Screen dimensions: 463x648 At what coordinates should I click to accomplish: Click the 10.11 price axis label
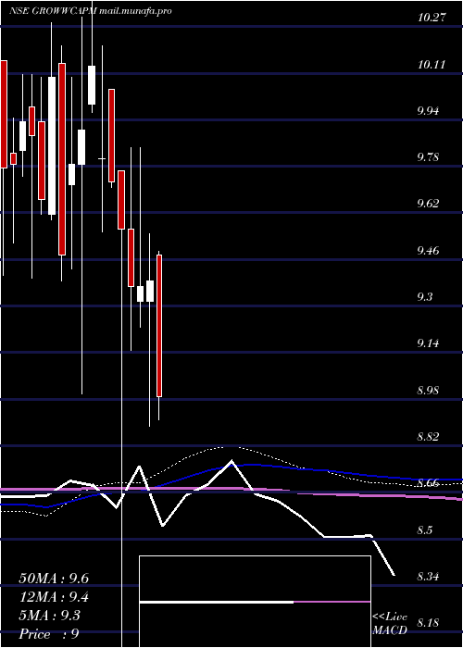point(432,65)
